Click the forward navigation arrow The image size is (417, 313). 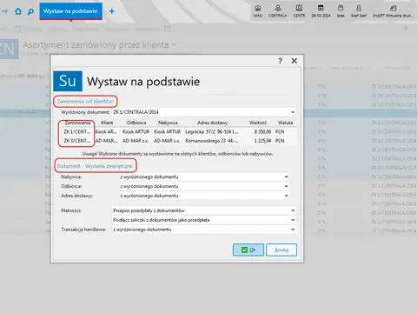coord(4,11)
